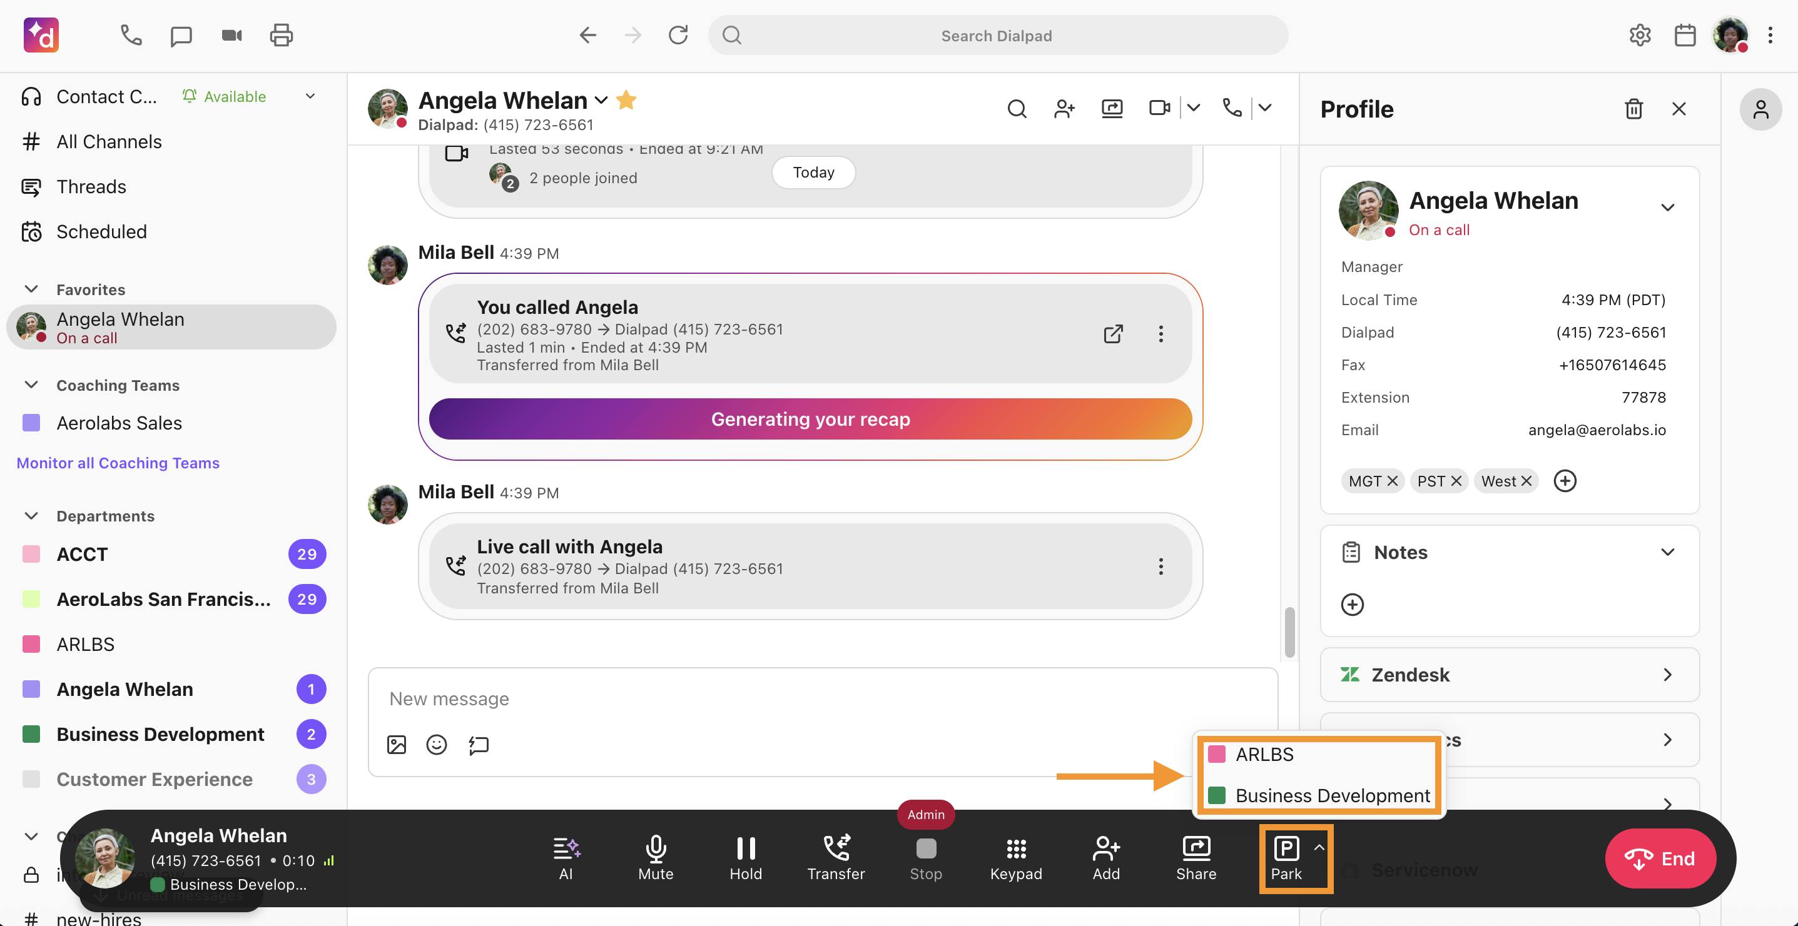1798x926 pixels.
Task: Go back with the left arrow
Action: 587,35
